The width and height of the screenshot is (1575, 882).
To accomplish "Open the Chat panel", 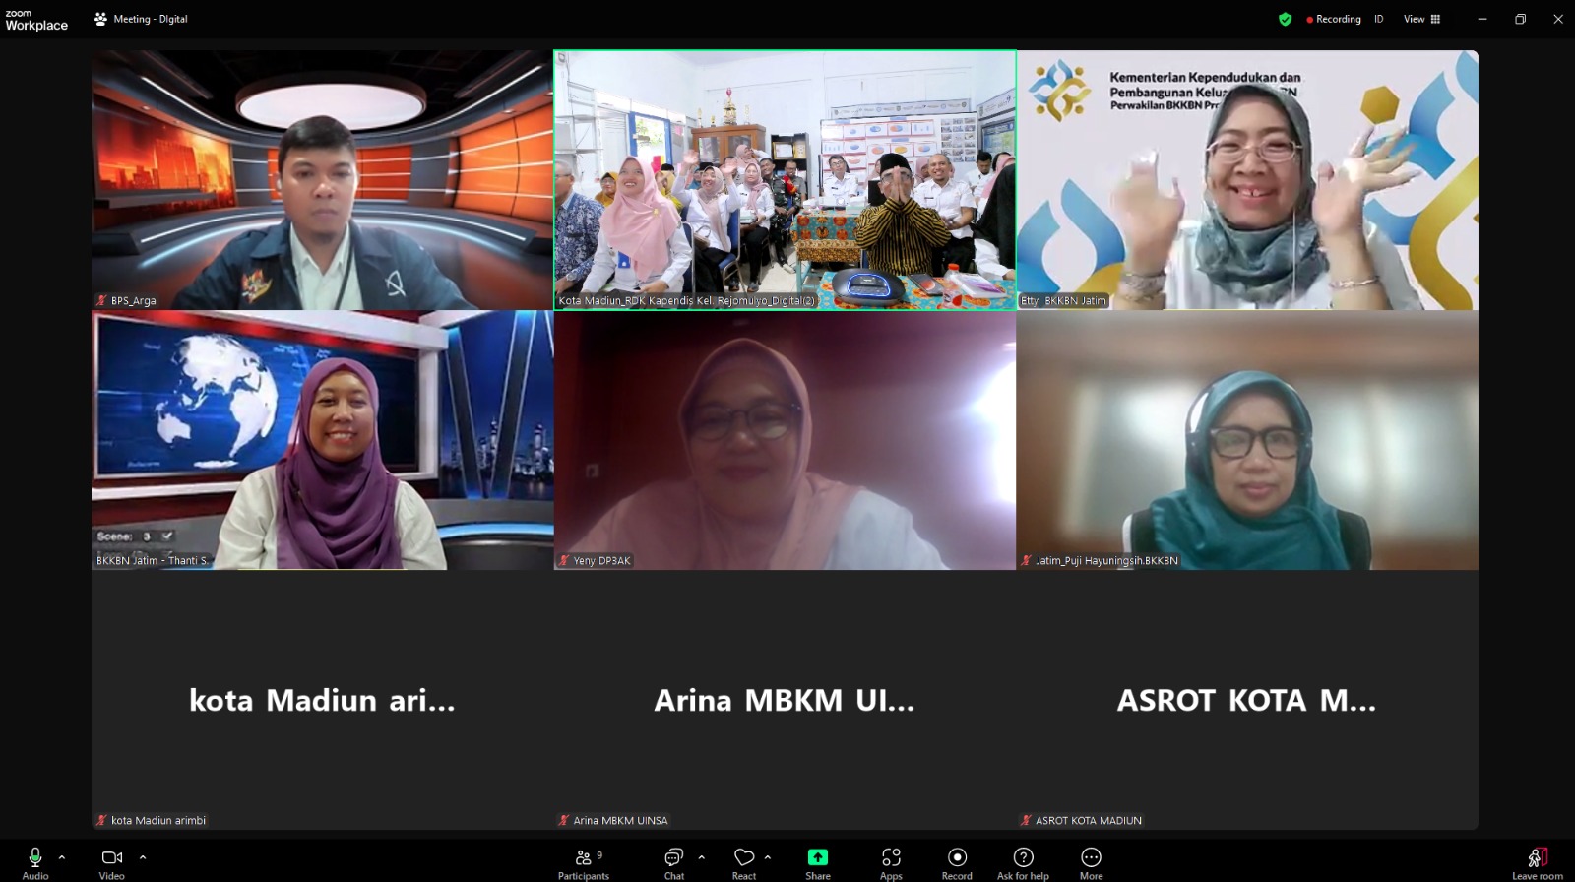I will [674, 861].
